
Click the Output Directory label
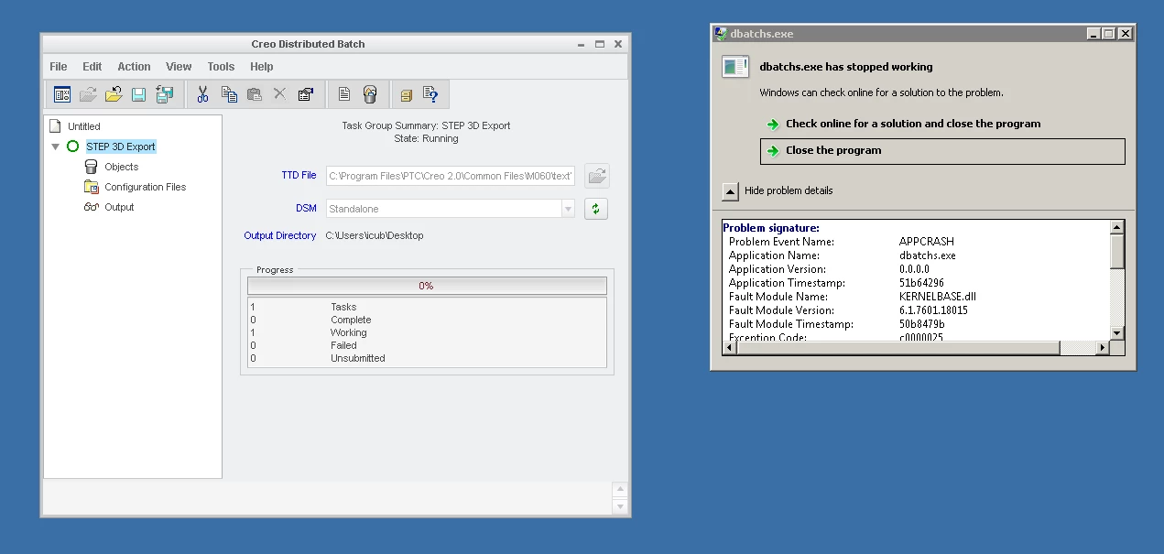pos(280,236)
